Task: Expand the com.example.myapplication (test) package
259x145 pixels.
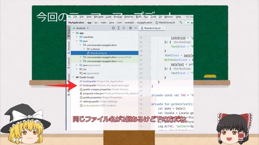Action: tap(81, 61)
